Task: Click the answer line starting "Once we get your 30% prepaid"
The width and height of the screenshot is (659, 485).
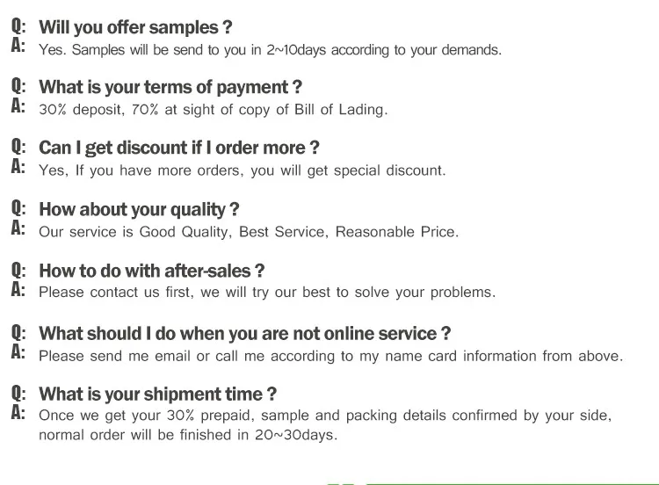Action: pos(325,415)
